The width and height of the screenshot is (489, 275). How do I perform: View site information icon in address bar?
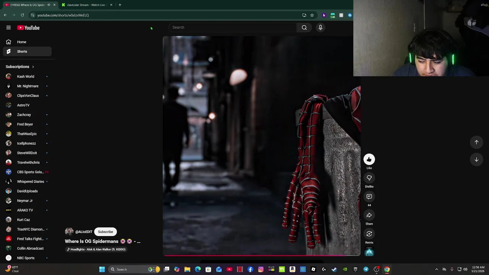click(32, 15)
